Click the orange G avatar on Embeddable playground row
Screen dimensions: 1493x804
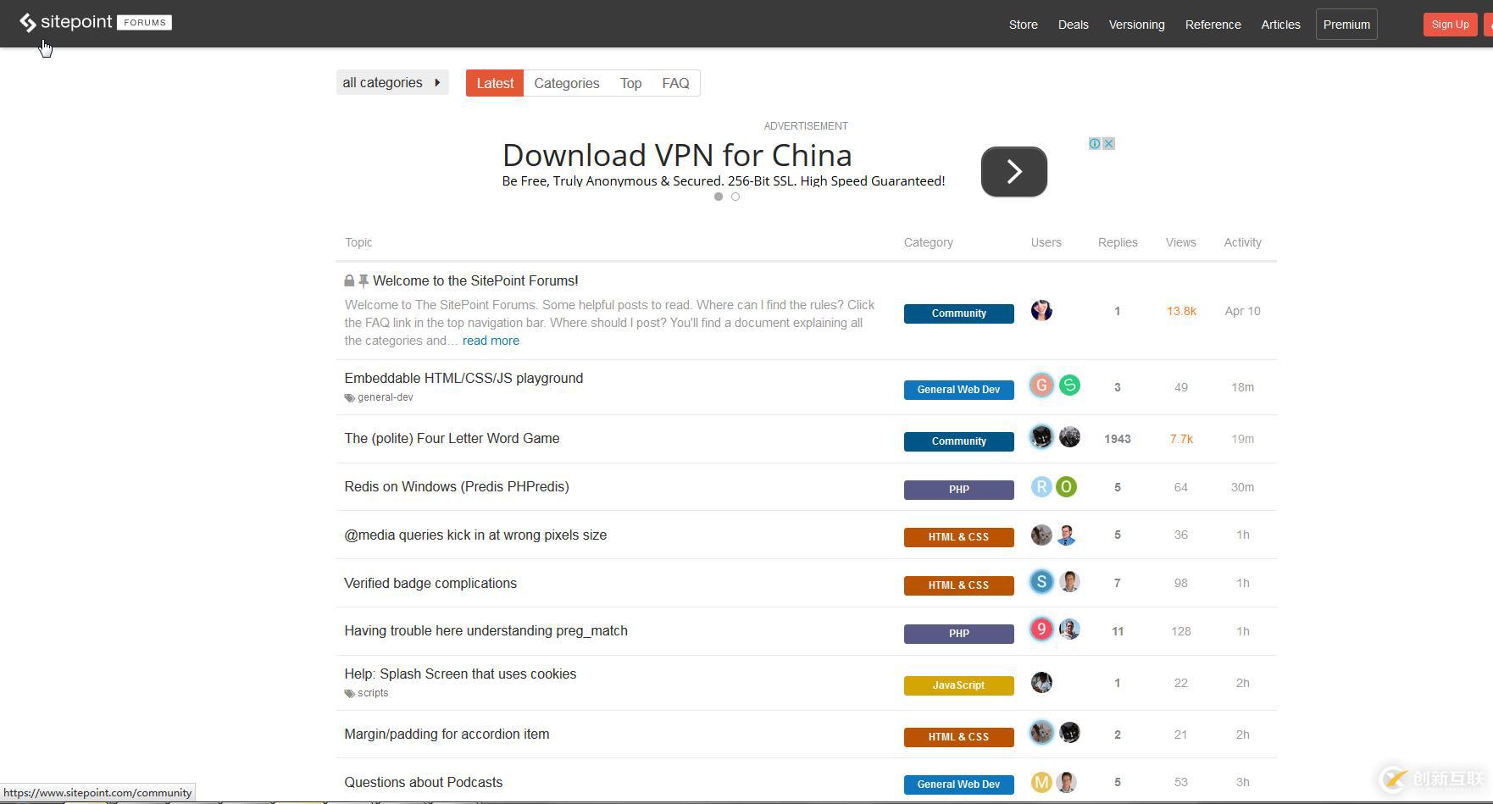pos(1041,385)
